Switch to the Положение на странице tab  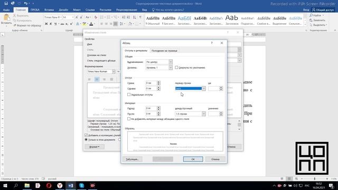[x=164, y=51]
